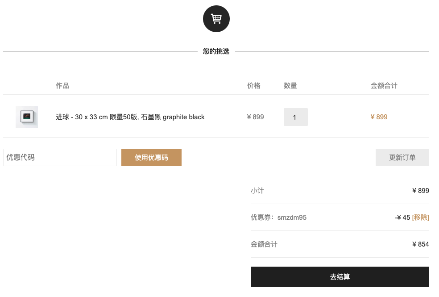Screen dimensions: 439x297
Task: Click the 作品 column header
Action: (62, 86)
